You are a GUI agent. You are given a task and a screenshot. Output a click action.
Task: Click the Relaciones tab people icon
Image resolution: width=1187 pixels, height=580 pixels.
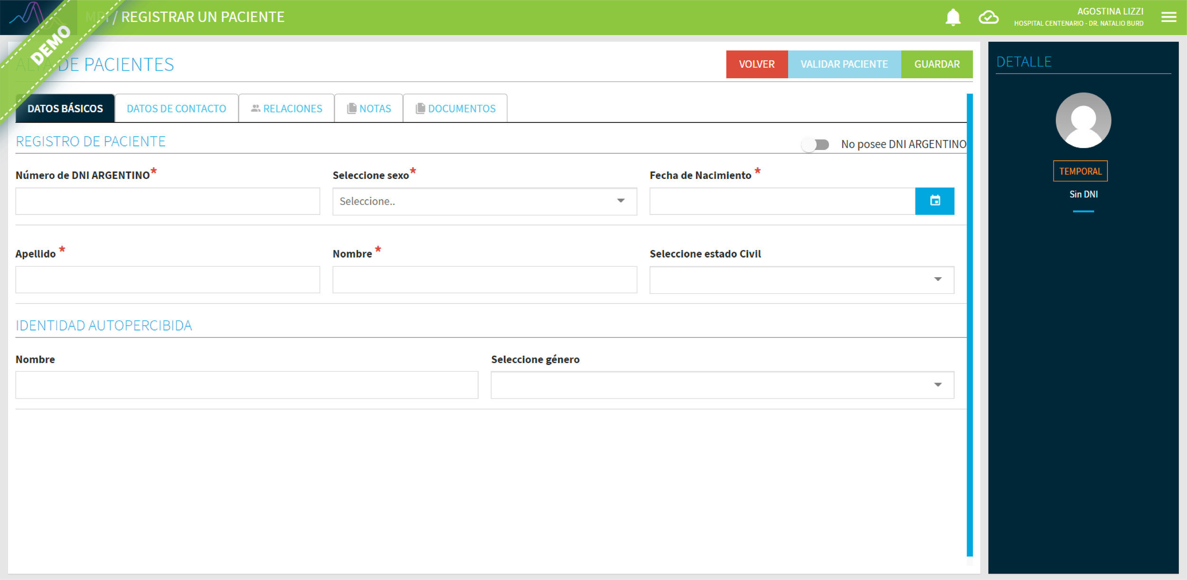pos(255,109)
